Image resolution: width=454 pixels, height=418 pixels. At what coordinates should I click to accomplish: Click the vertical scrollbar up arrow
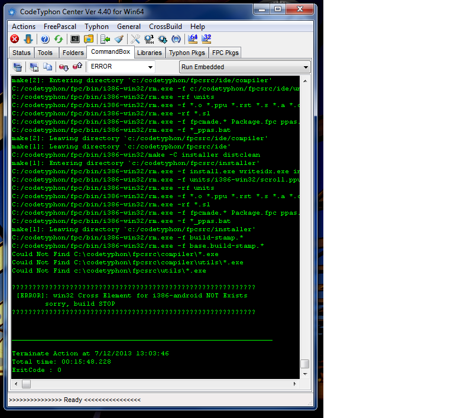point(305,81)
